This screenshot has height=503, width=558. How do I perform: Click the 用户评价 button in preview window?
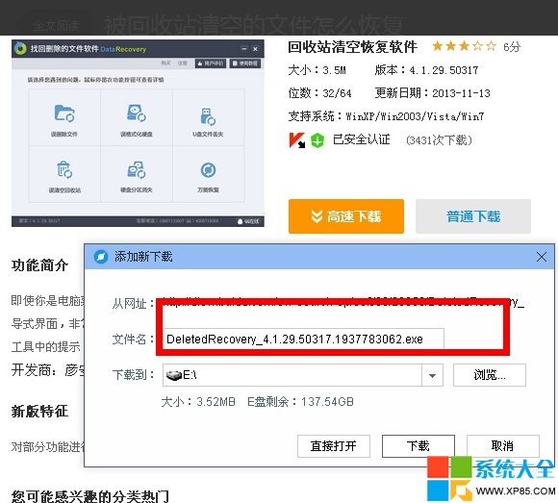coord(211,63)
